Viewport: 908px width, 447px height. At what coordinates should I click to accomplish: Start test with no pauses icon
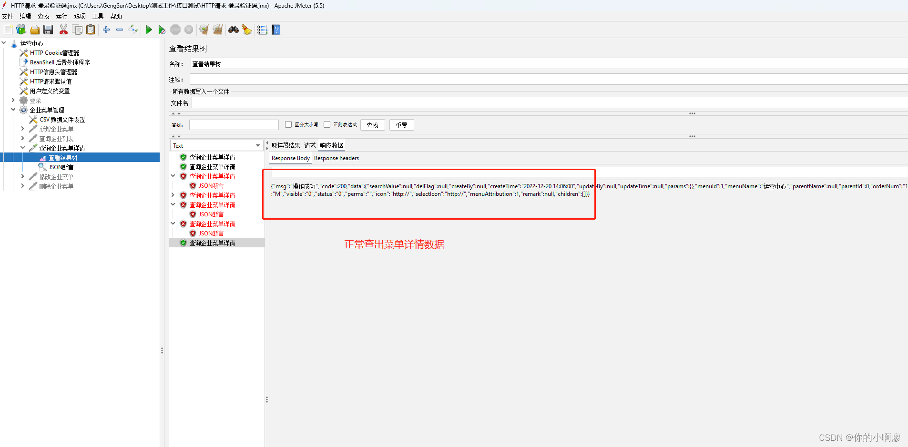[162, 30]
